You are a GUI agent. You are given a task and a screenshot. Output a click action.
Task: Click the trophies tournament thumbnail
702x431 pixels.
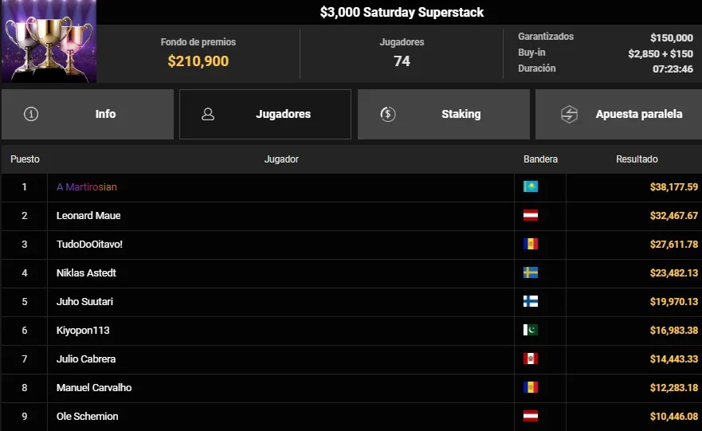[49, 41]
